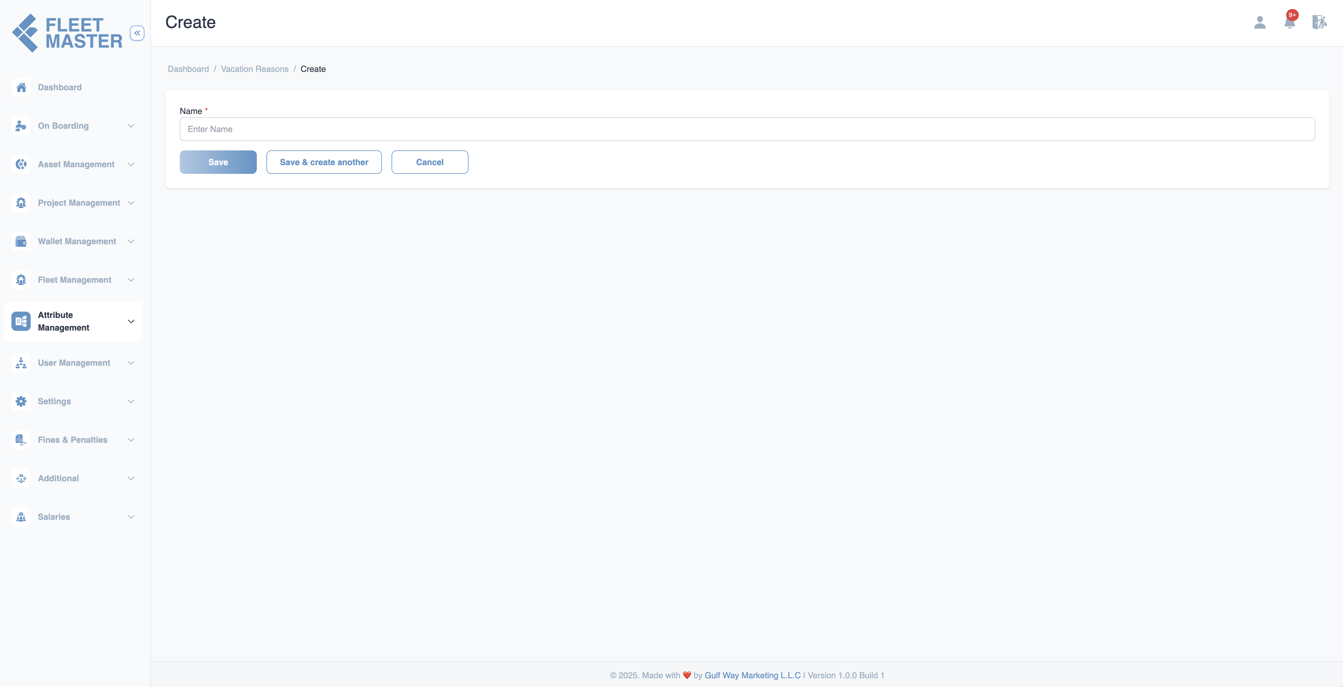The height and width of the screenshot is (687, 1343).
Task: Open the Settings menu label
Action: 54,402
